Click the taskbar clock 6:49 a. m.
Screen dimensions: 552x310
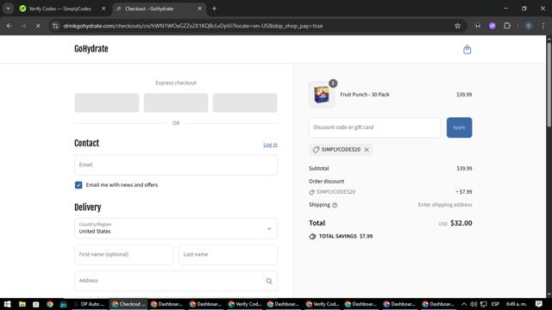tap(516, 304)
